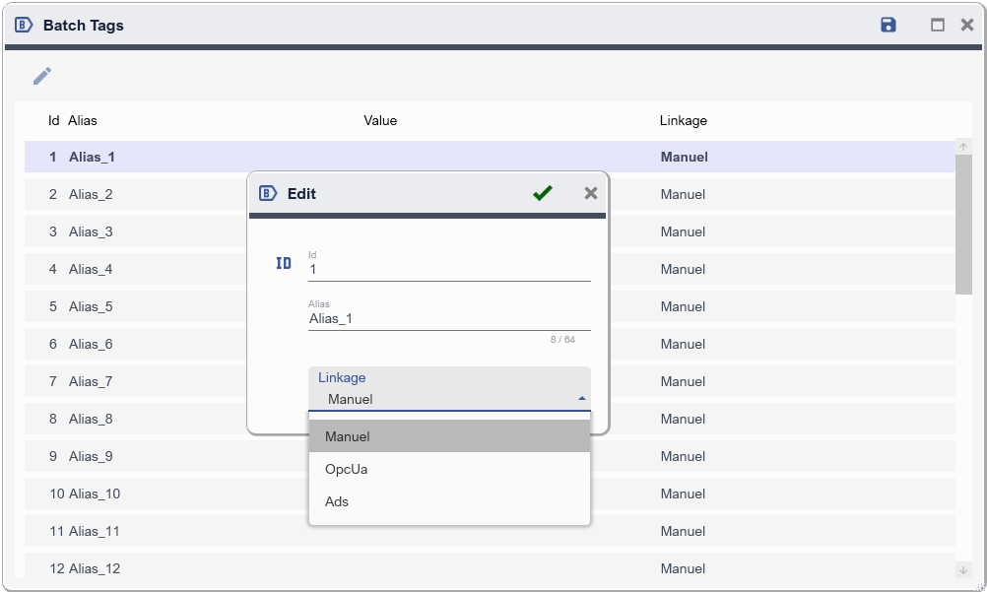Image resolution: width=987 pixels, height=592 pixels.
Task: Select the Alias_5 row
Action: click(x=91, y=306)
